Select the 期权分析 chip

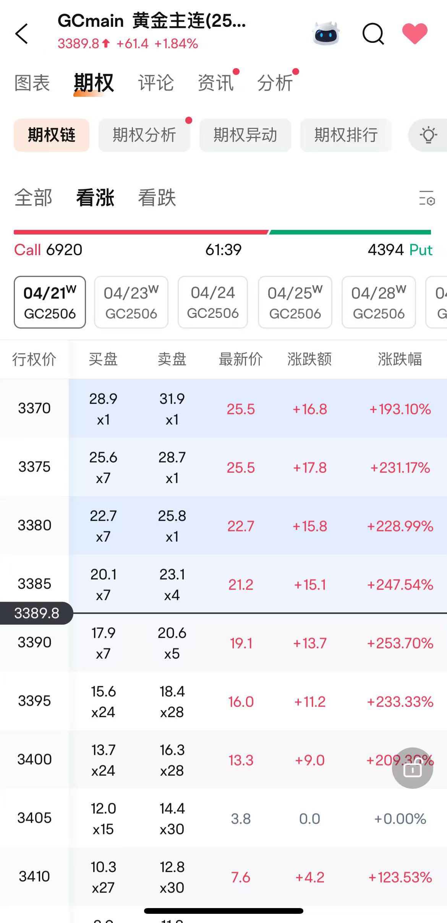(144, 135)
